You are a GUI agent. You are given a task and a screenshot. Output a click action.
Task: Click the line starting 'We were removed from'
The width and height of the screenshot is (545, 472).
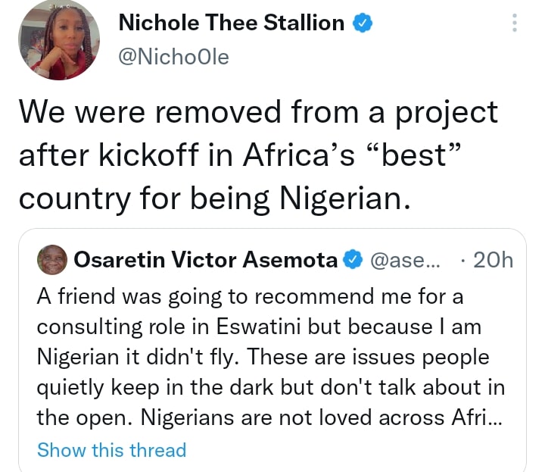click(258, 113)
